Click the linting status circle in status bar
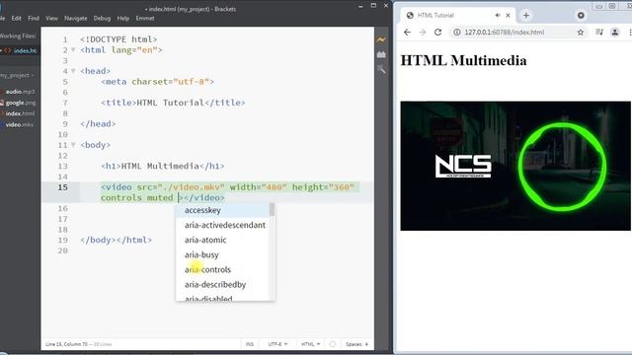 [333, 344]
